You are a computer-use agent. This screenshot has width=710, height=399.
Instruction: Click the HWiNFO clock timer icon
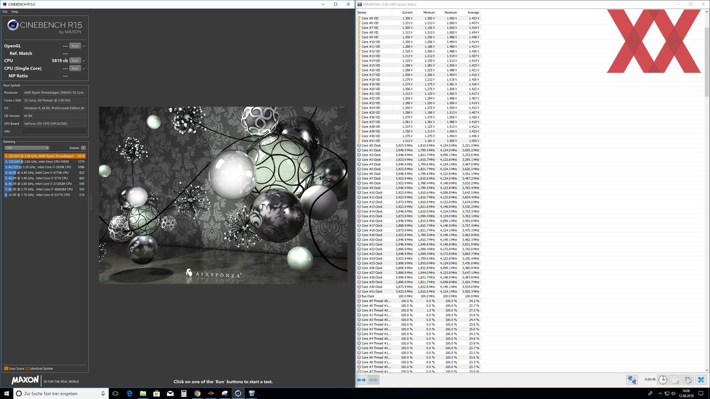tap(662, 380)
